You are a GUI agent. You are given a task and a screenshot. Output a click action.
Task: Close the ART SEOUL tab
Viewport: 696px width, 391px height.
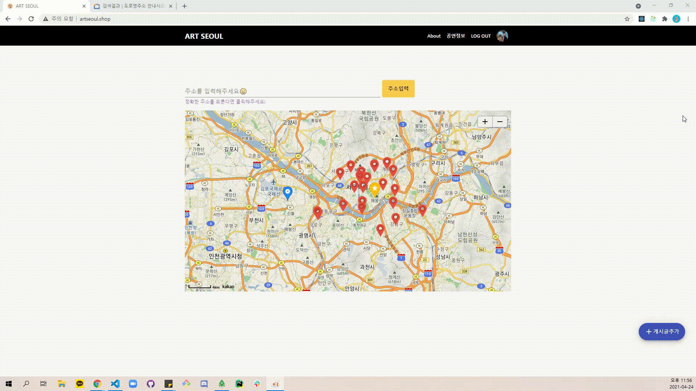pos(84,6)
